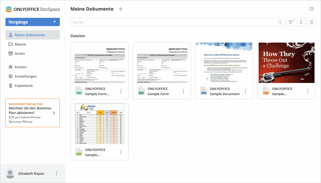321x183 pixels.
Task: Toggle the info panel icon at top right
Action: pyautogui.click(x=311, y=9)
